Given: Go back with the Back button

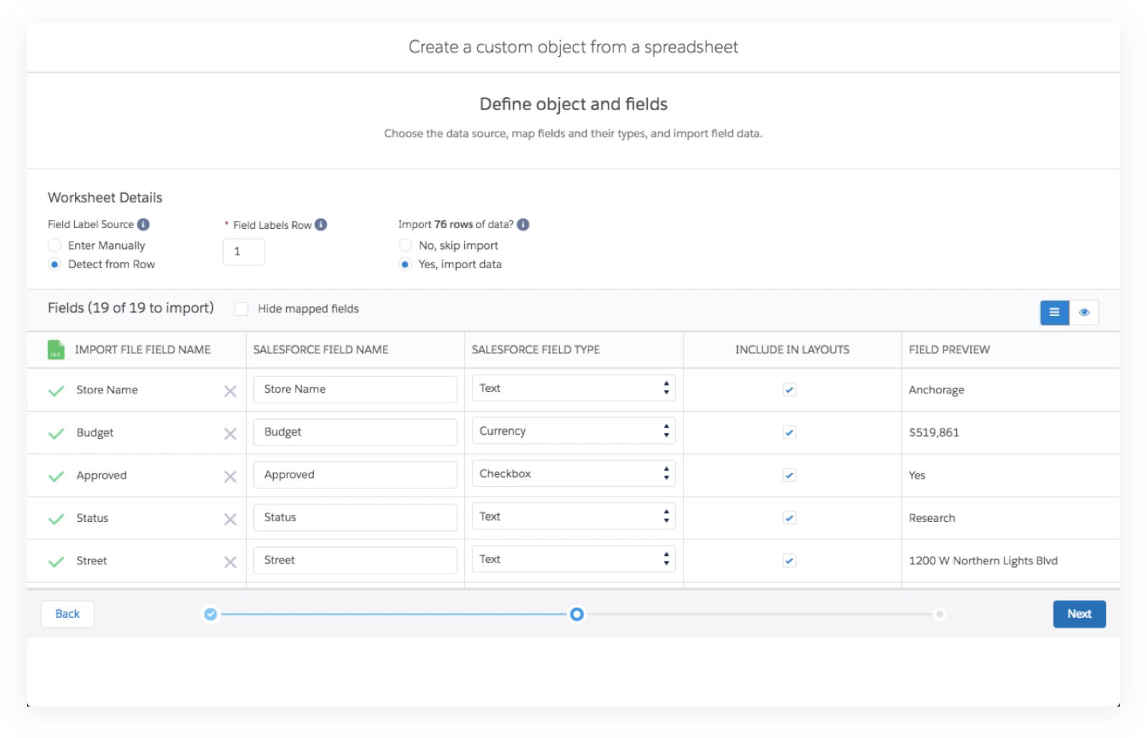Looking at the screenshot, I should coord(67,614).
